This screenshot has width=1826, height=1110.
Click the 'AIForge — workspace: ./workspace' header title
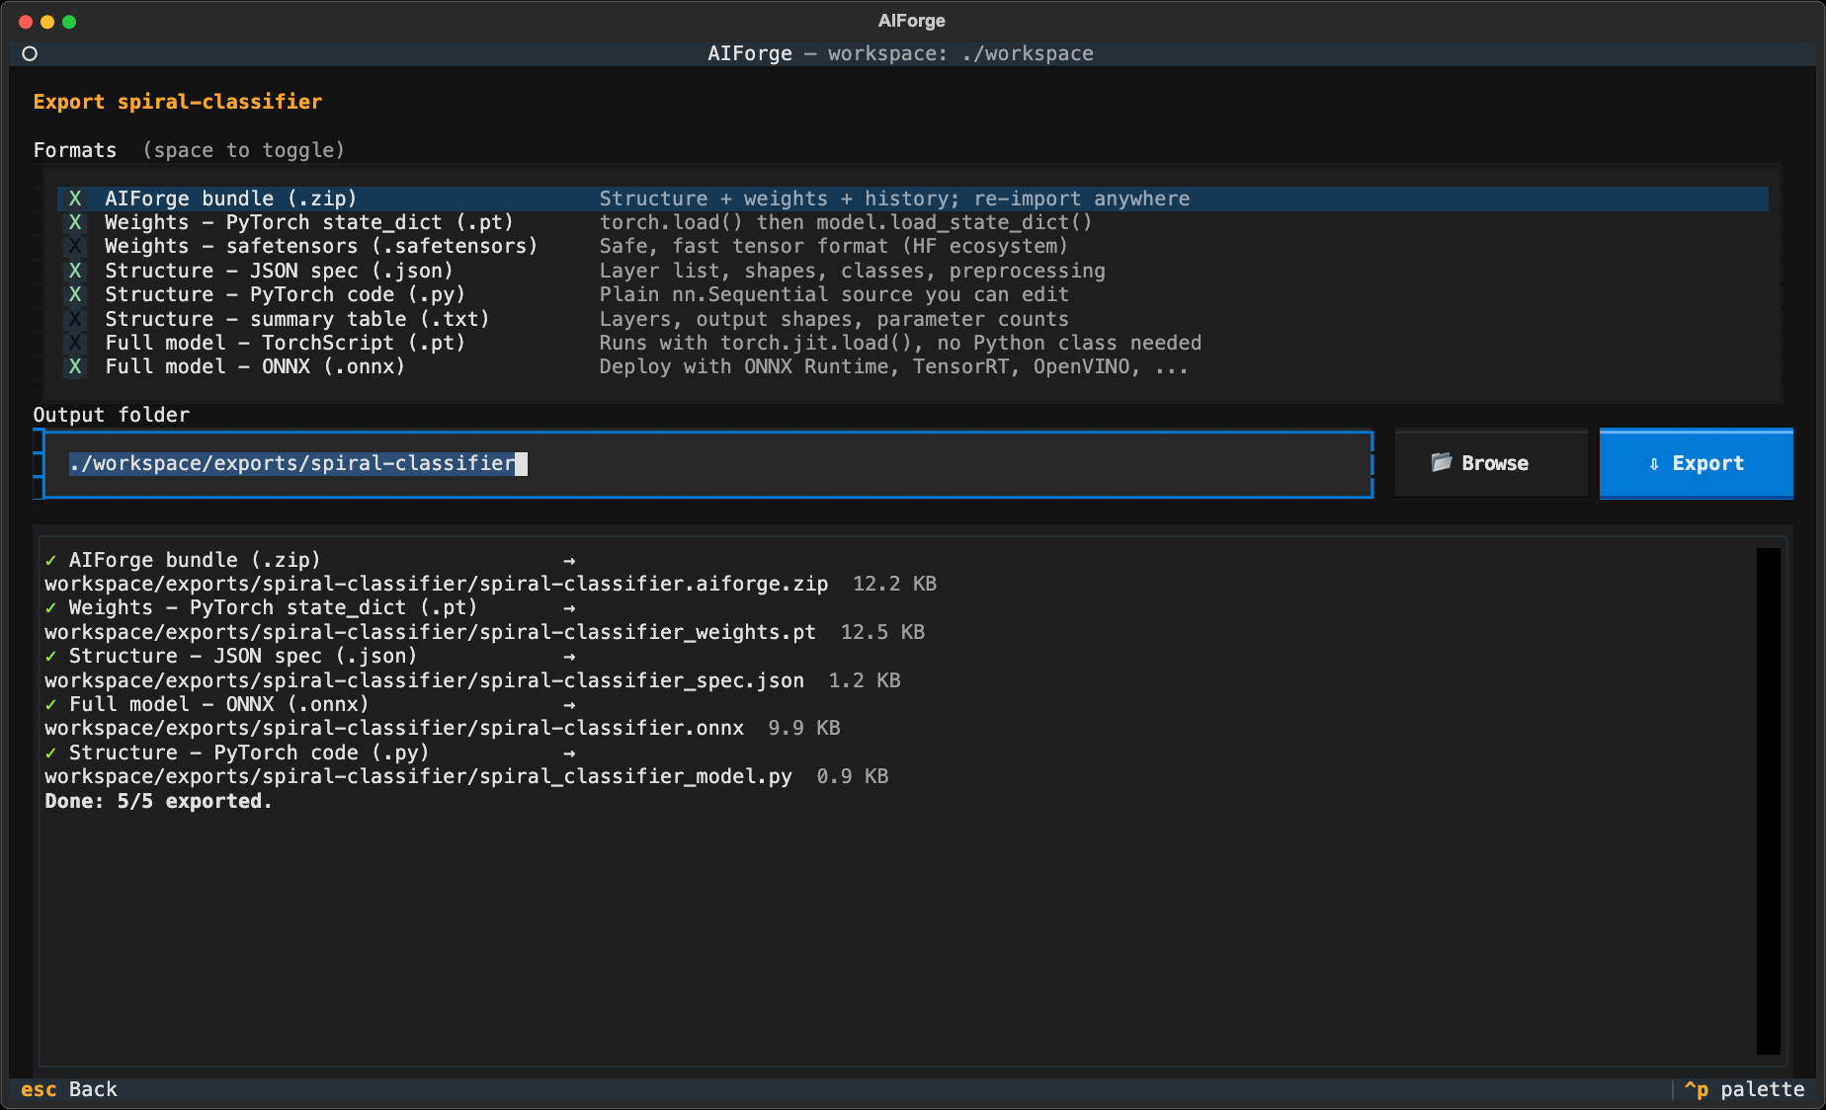coord(900,53)
